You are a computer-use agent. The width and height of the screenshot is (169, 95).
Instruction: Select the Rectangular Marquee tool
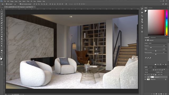click(2, 12)
